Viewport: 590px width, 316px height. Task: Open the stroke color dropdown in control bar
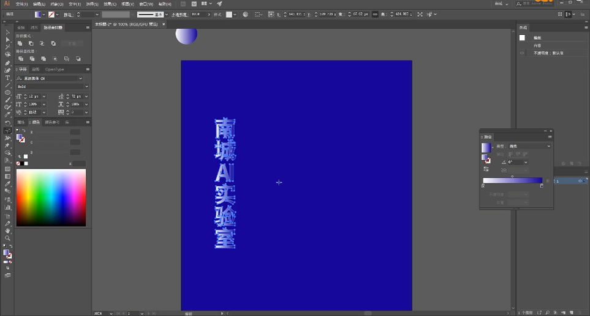[x=57, y=14]
